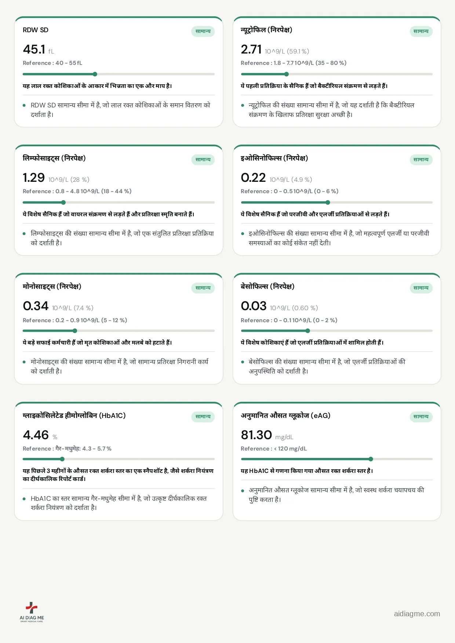
Task: Click the लिम्फोसाइट्स status badge
Action: pos(203,160)
